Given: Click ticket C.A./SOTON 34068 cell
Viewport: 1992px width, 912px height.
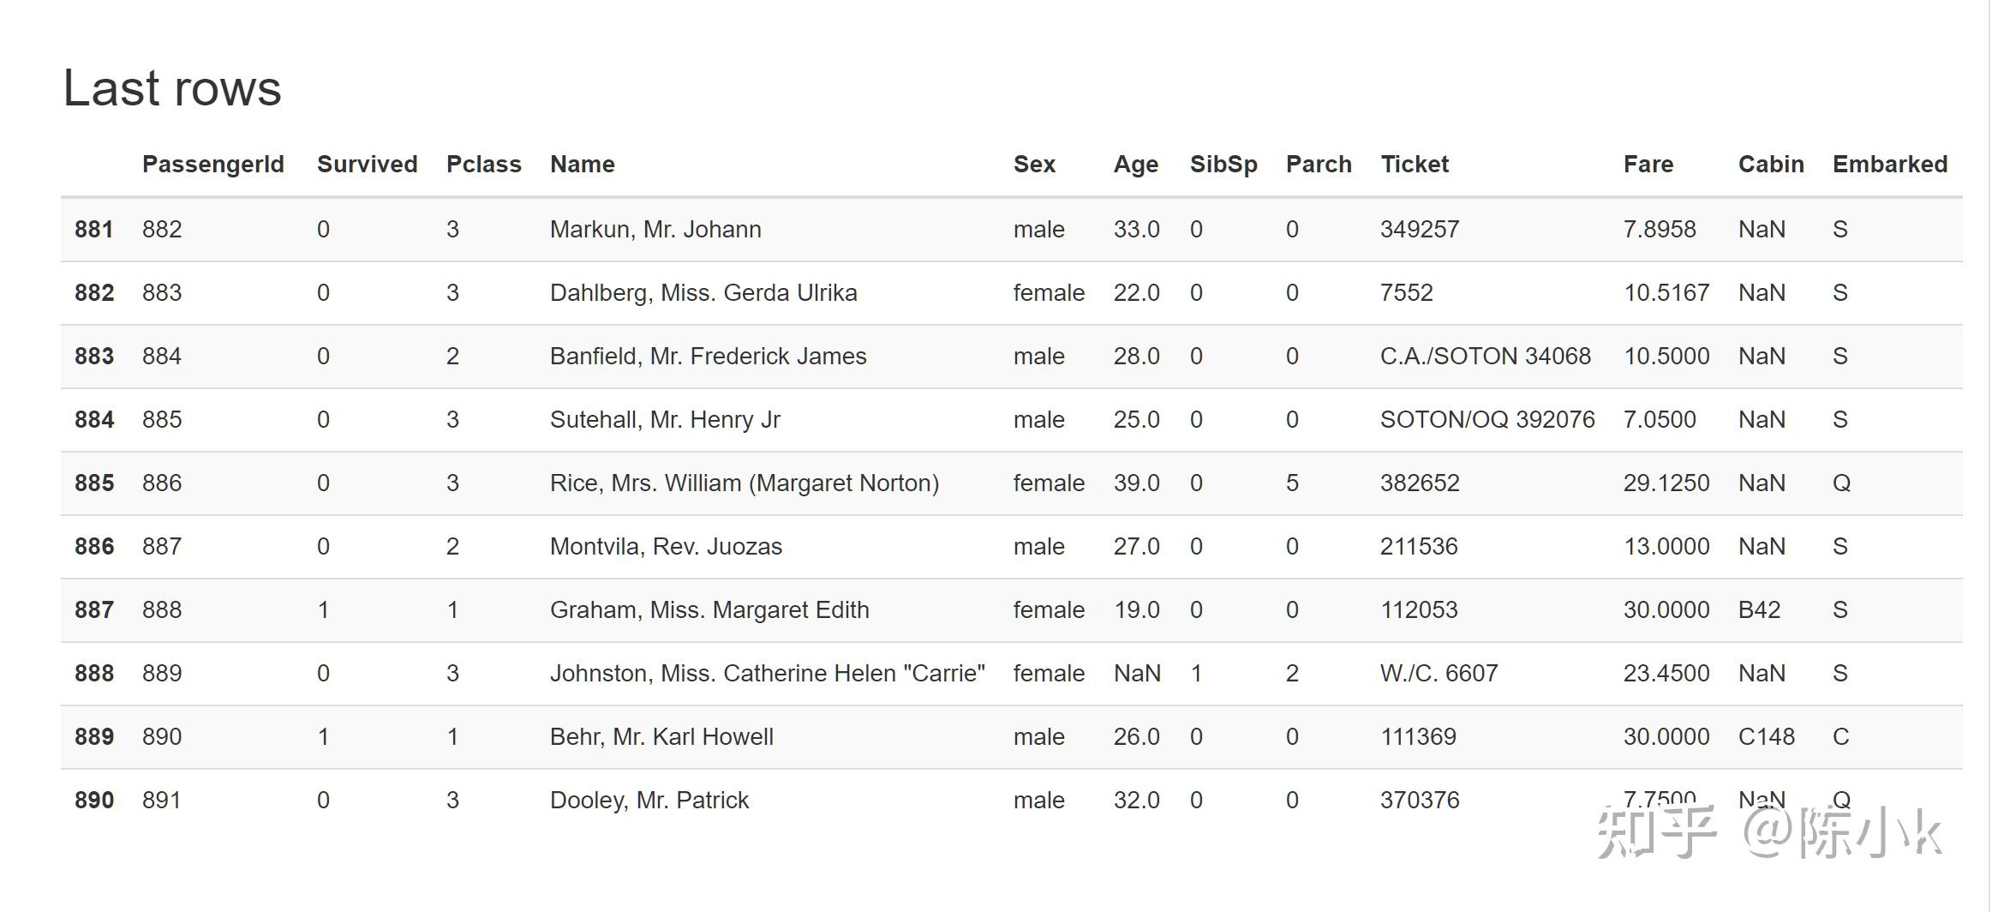Looking at the screenshot, I should (1485, 357).
